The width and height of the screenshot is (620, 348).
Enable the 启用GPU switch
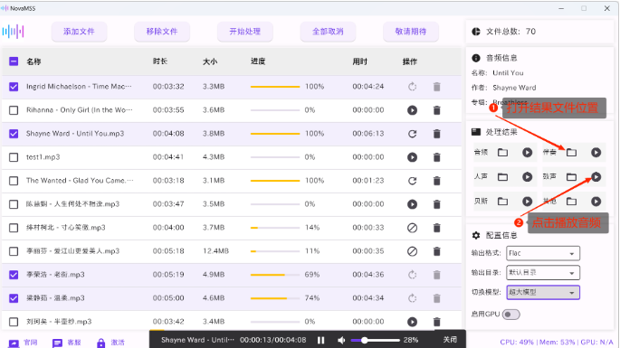510,315
